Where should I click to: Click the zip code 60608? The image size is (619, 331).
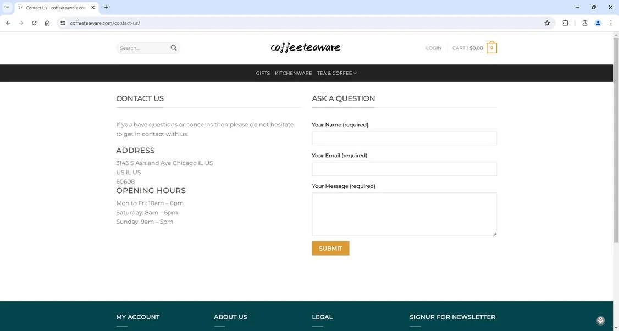(125, 181)
